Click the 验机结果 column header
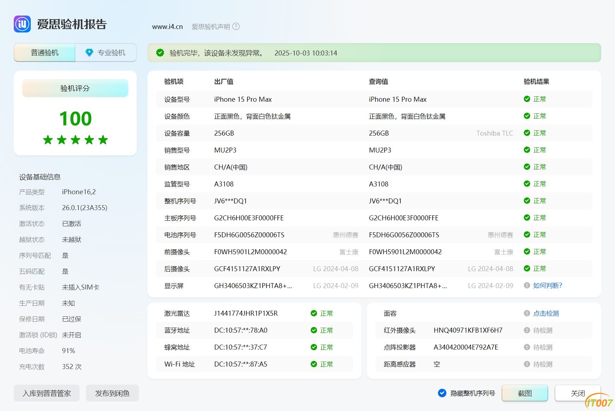Image resolution: width=615 pixels, height=411 pixels. (x=536, y=82)
